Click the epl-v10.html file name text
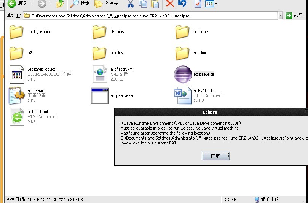Viewport: 308px width, 203px height. tap(205, 90)
